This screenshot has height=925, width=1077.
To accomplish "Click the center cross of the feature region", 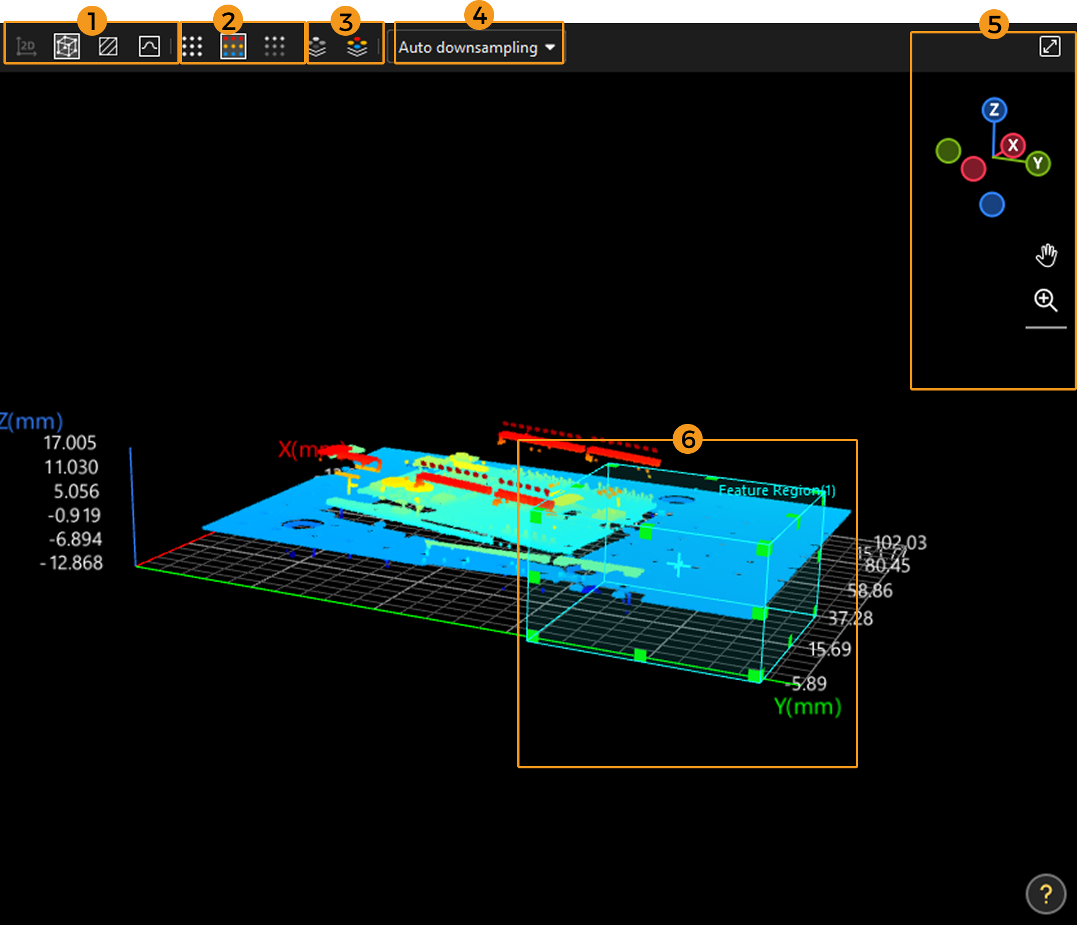I will pyautogui.click(x=679, y=565).
